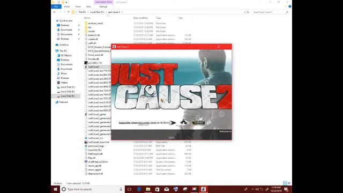Select the dlc folder
The height and width of the screenshot is (193, 343).
[90, 27]
